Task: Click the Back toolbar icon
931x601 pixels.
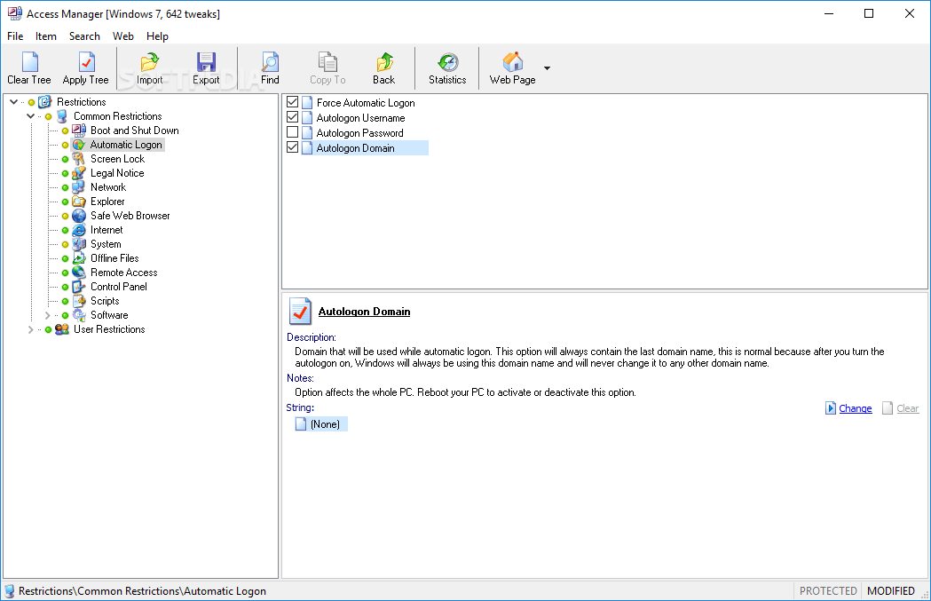Action: pyautogui.click(x=383, y=67)
